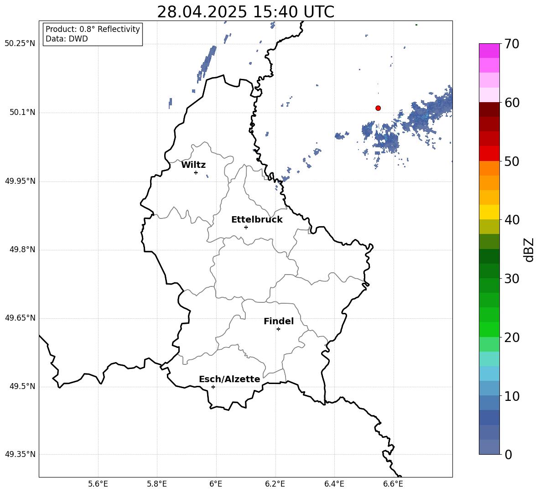Click the colorbar tick label 20
Image resolution: width=540 pixels, height=493 pixels.
click(512, 337)
